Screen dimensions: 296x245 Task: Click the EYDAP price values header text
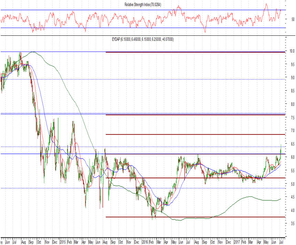coord(143,39)
